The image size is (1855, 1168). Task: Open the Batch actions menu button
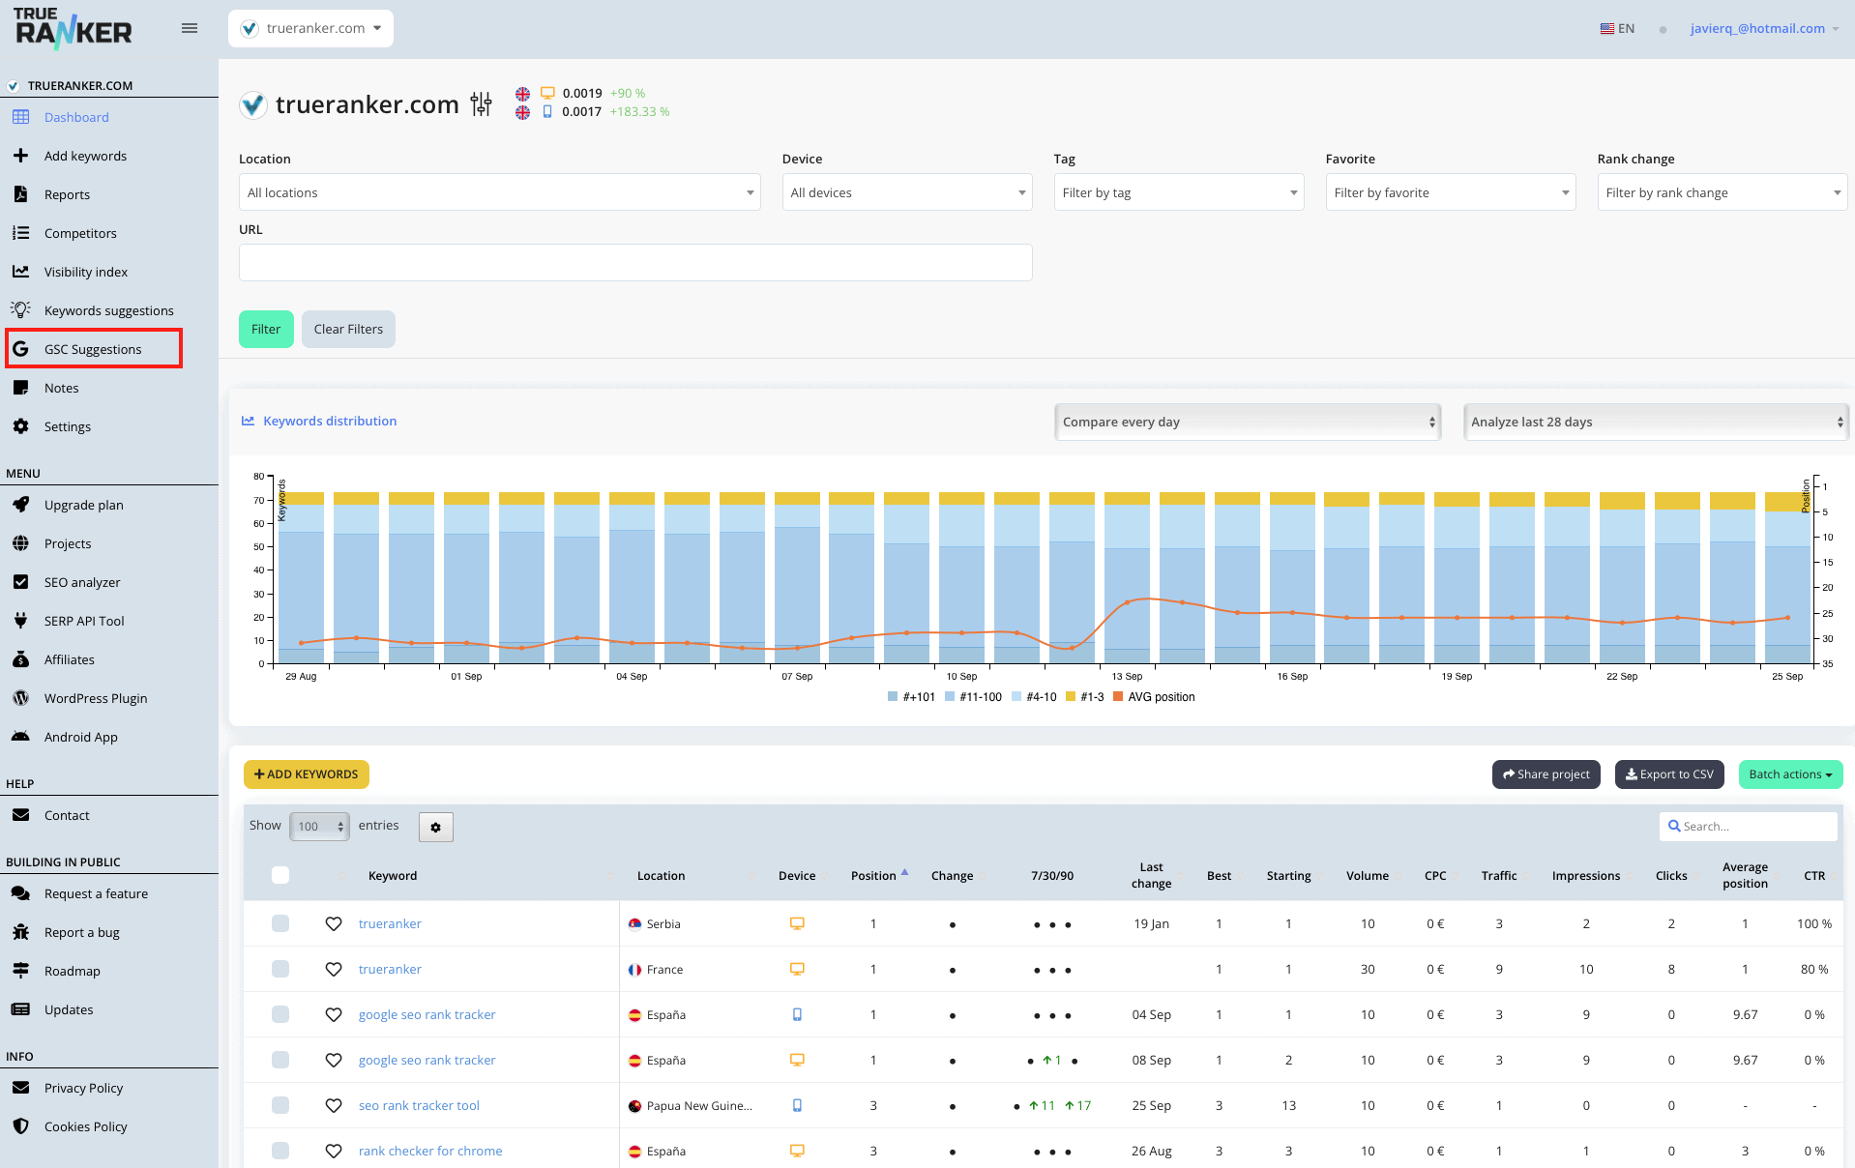[1791, 774]
